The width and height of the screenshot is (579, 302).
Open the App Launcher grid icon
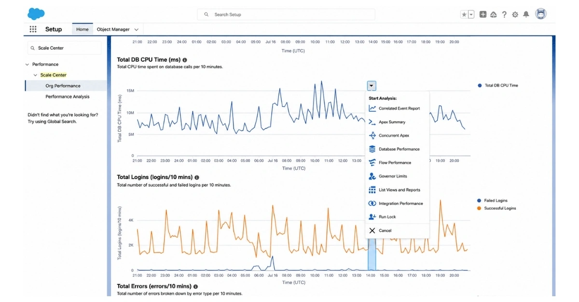pos(33,29)
